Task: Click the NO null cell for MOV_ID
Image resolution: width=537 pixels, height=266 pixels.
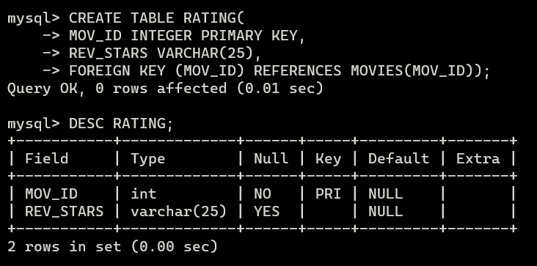Action: 263,194
